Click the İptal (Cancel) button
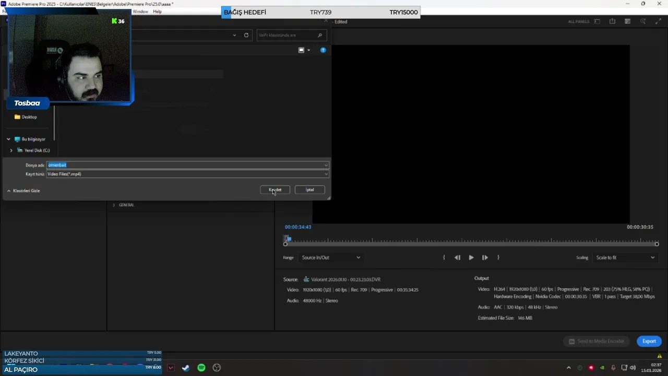The width and height of the screenshot is (668, 376). 309,190
